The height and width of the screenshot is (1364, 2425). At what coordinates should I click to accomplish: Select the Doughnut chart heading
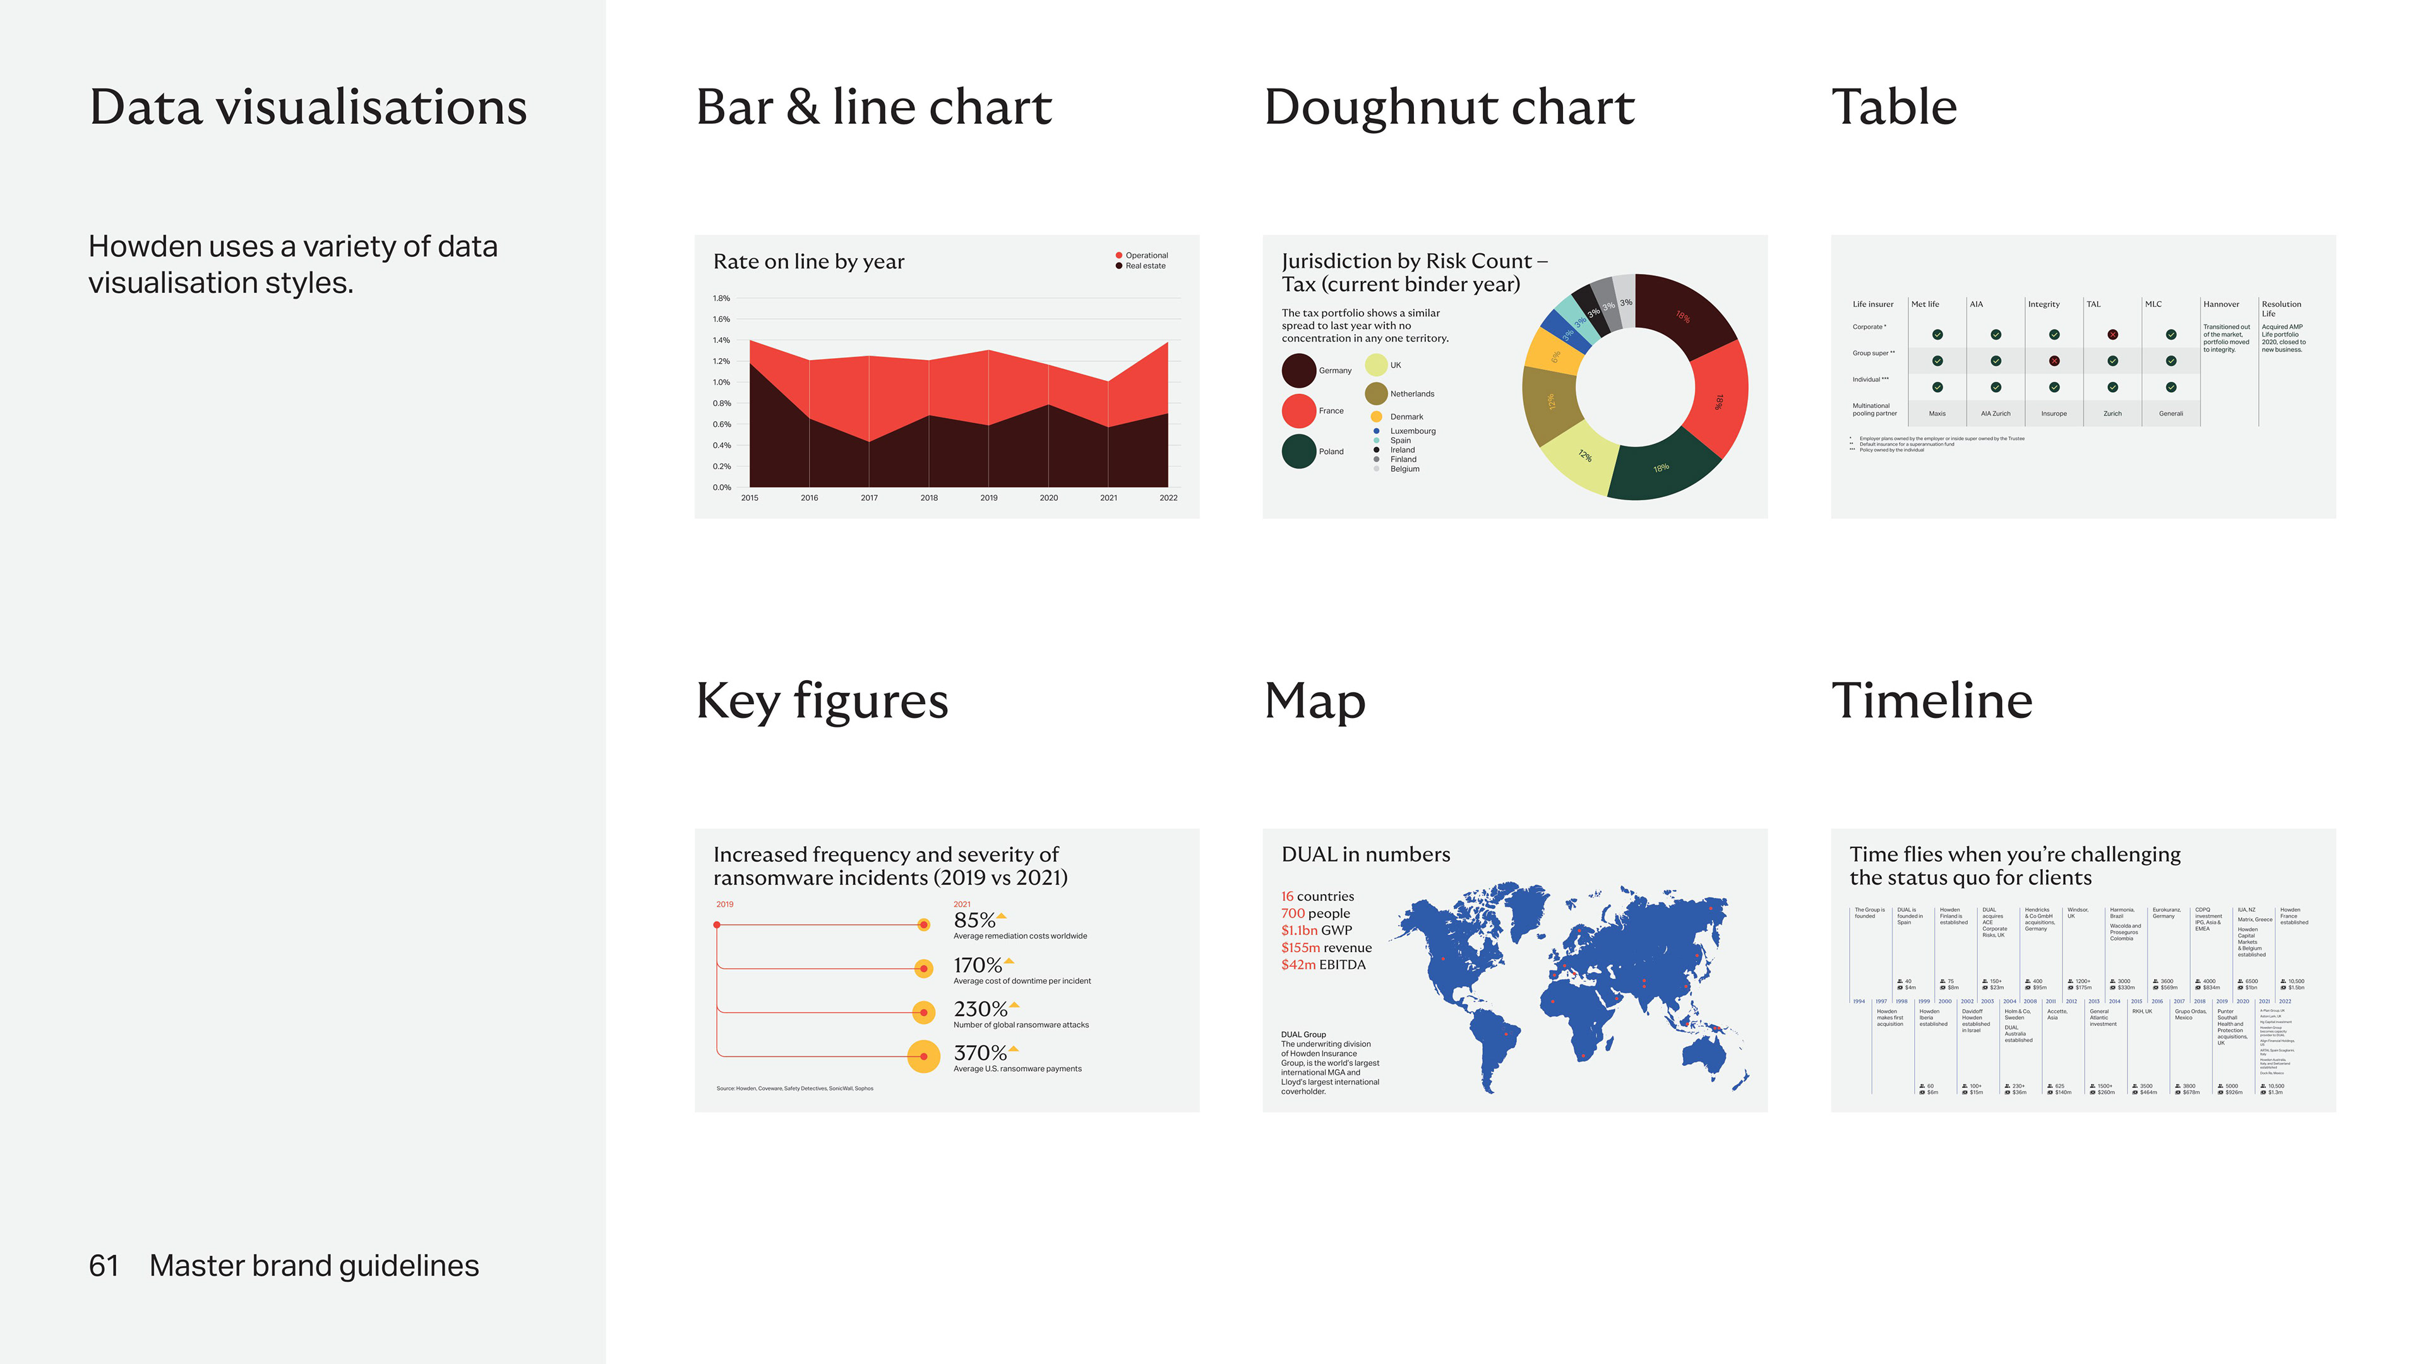click(x=1448, y=106)
